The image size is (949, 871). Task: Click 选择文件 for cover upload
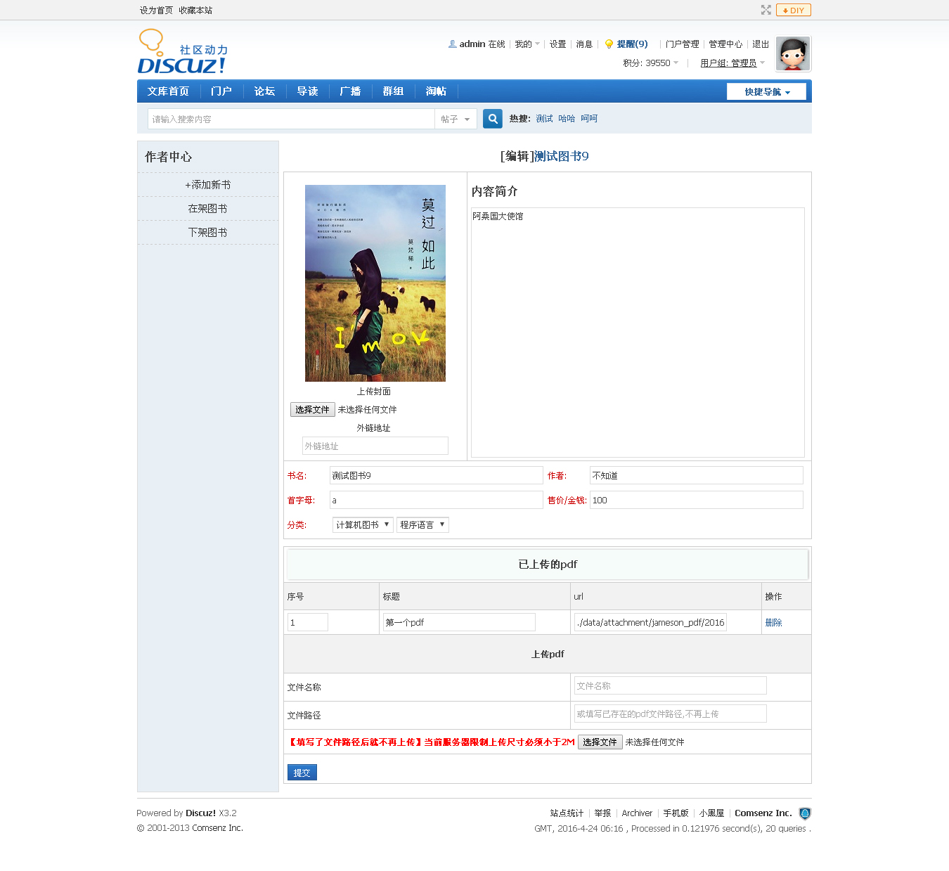[x=312, y=409]
